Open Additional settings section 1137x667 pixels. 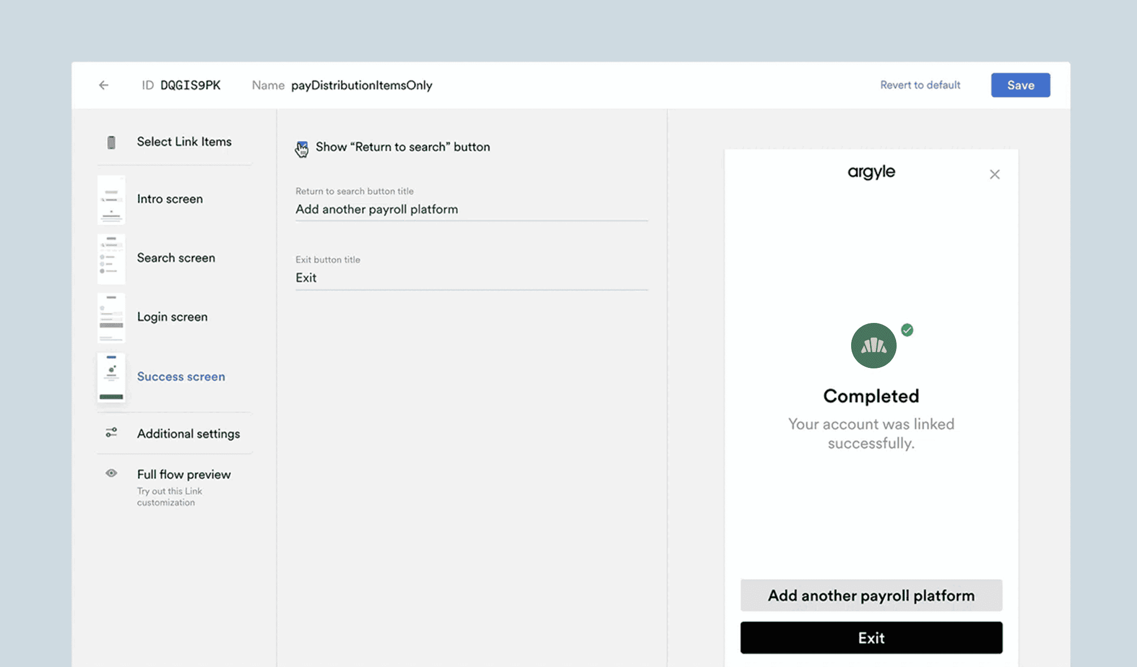point(188,434)
